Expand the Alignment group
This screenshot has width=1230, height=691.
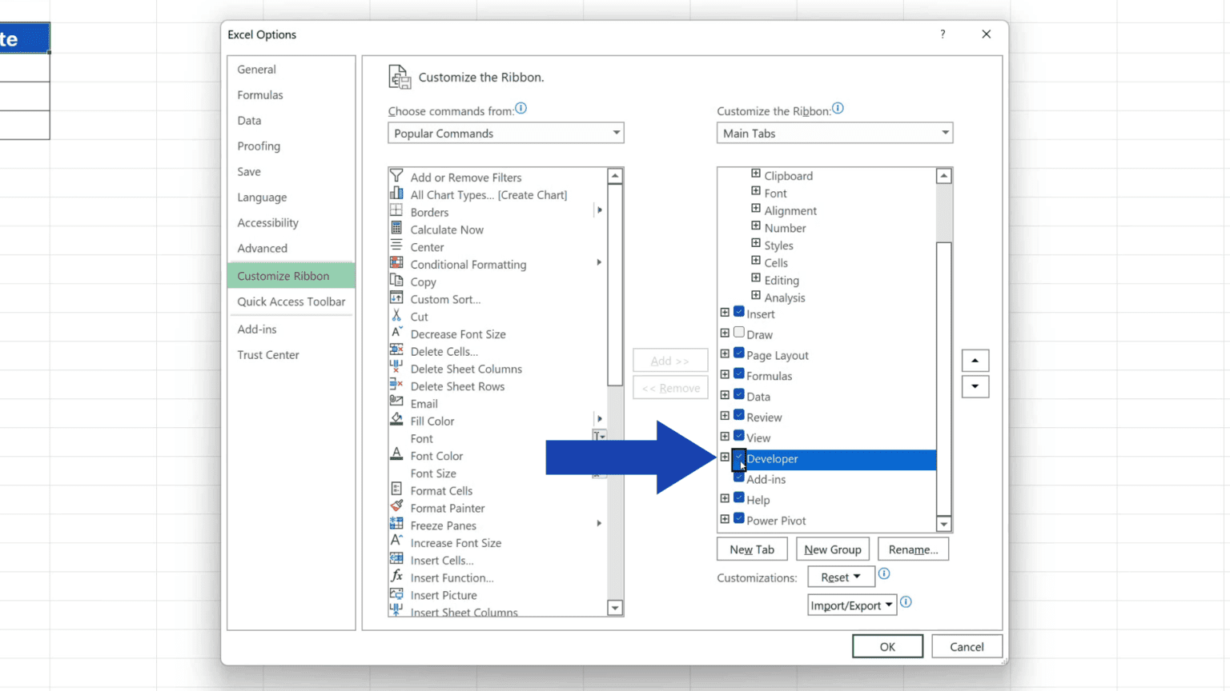pyautogui.click(x=756, y=209)
